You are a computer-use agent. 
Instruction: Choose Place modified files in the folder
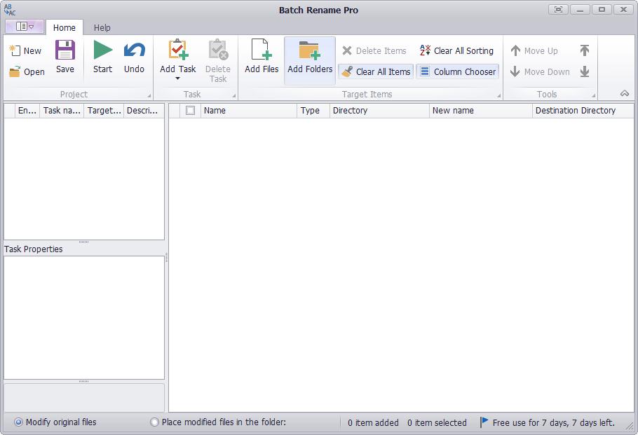pos(218,422)
